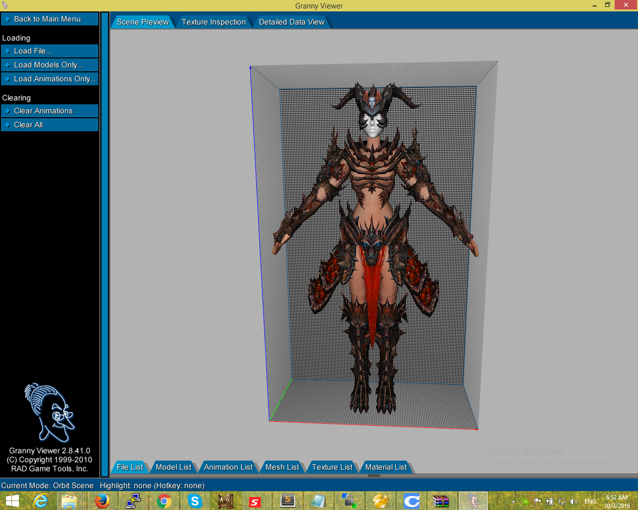Open the clock showing 6:52 AM

[617, 502]
